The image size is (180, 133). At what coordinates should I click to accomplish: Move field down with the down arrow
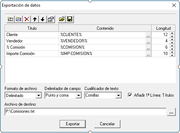(43, 19)
